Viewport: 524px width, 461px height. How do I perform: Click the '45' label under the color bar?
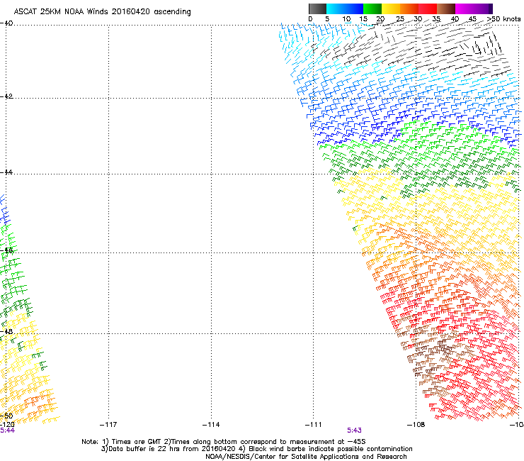472,19
